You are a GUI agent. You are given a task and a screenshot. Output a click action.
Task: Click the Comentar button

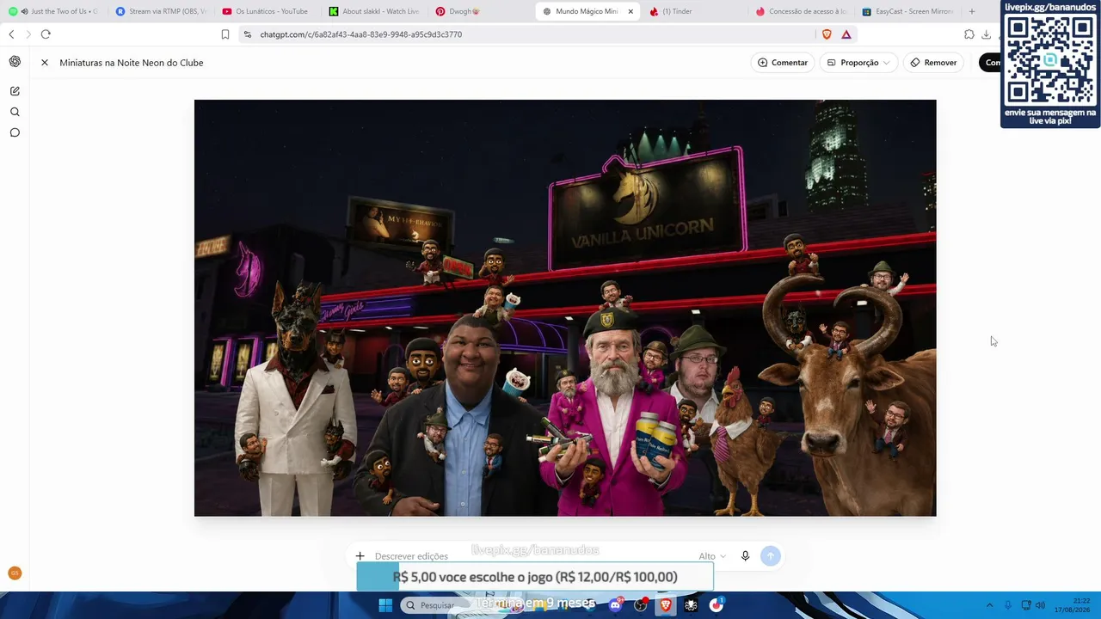pyautogui.click(x=783, y=63)
